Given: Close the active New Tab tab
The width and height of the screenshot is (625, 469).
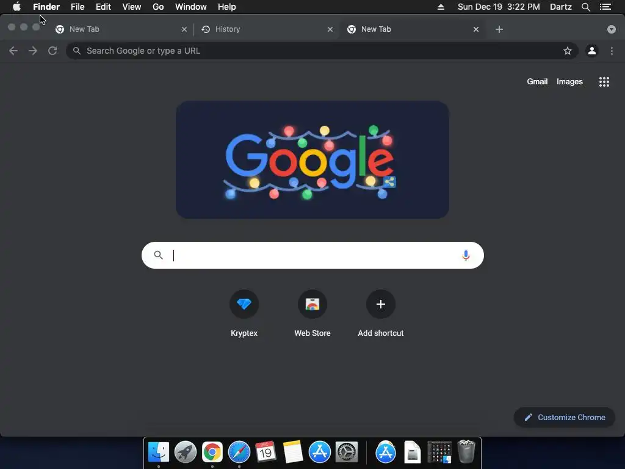Looking at the screenshot, I should click(x=476, y=29).
